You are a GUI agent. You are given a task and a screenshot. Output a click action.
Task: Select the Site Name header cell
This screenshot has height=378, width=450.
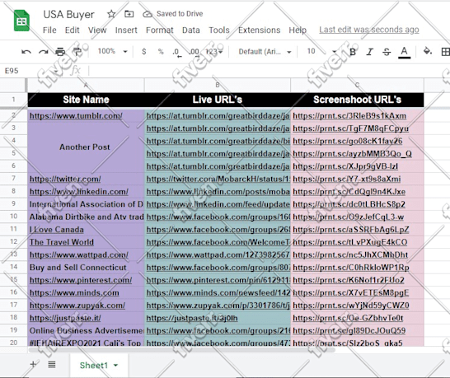(86, 100)
